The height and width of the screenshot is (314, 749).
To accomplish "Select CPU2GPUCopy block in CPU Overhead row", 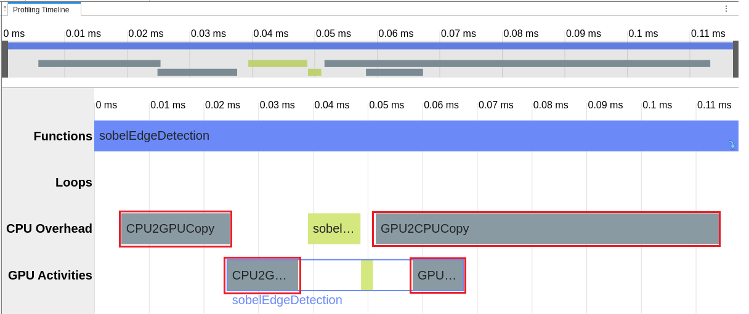I will tap(176, 229).
